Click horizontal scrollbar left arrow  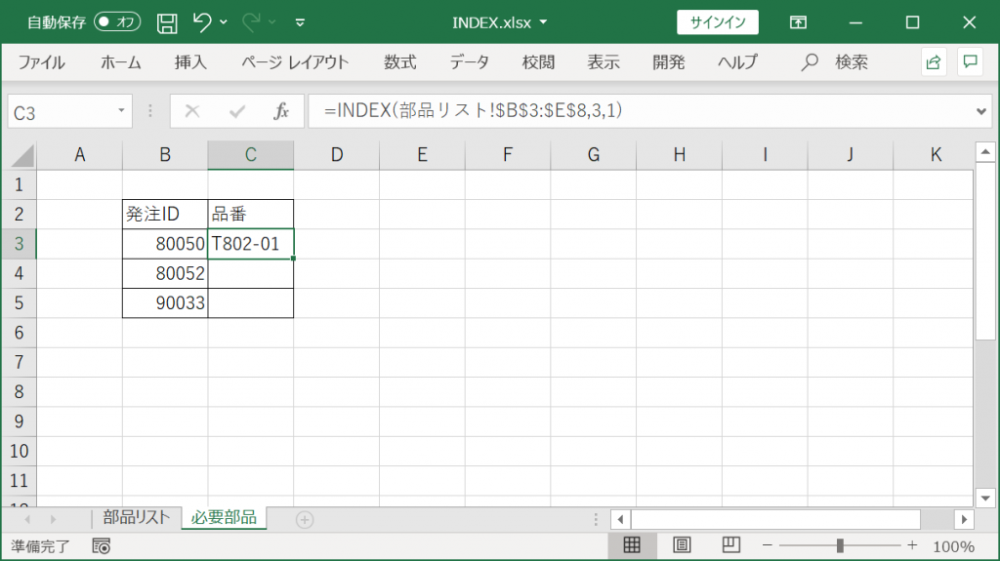click(620, 520)
